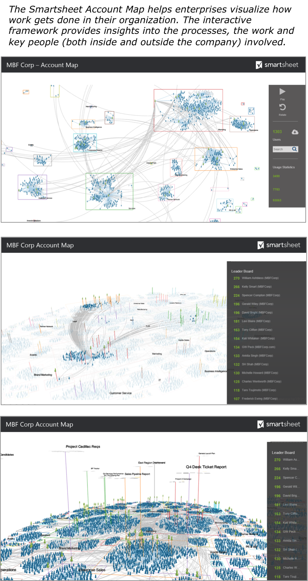Select the Partner Network cluster label in the flat map

click(174, 199)
